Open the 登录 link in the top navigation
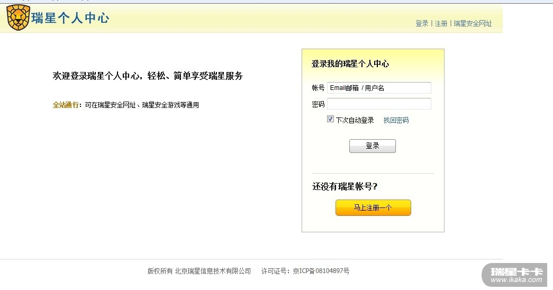This screenshot has height=290, width=553. coord(422,23)
